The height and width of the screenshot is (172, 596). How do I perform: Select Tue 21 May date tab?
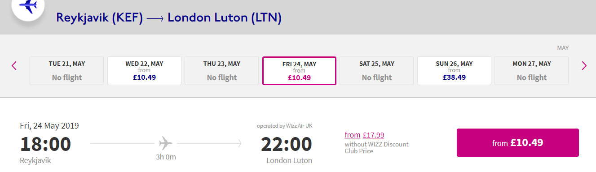coord(66,71)
